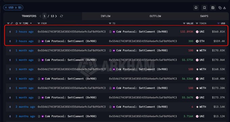Open the TIME column filter
Viewport: 230px width, 122px height.
point(20,23)
